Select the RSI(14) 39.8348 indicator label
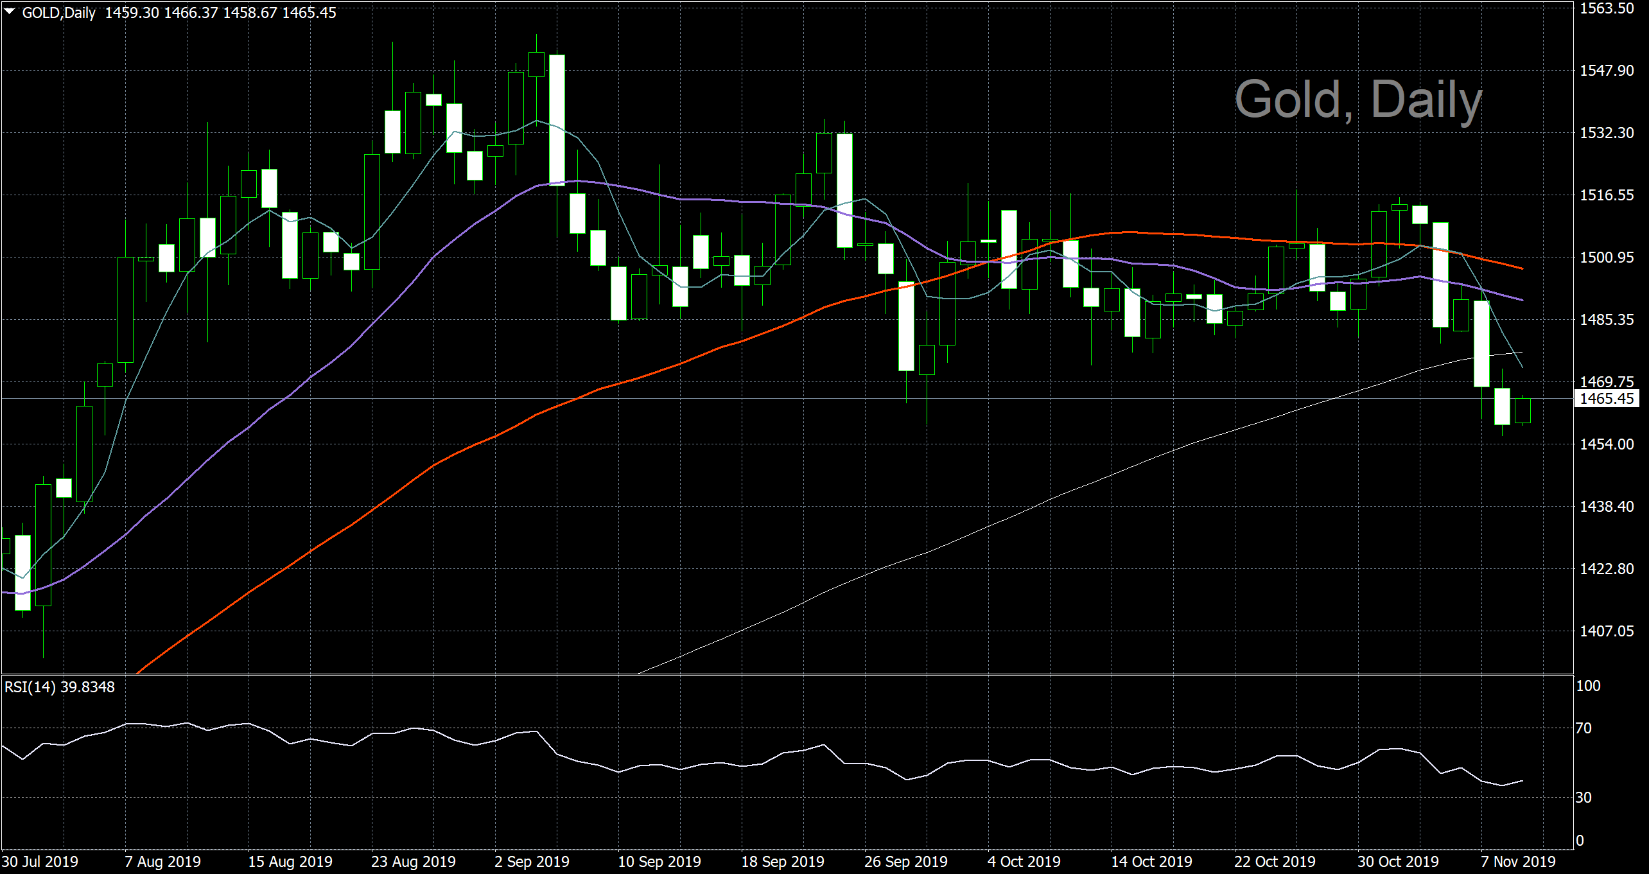 (x=60, y=687)
